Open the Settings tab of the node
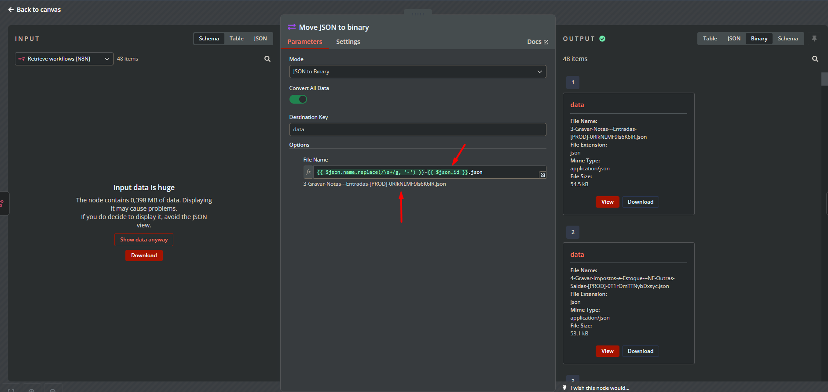Viewport: 828px width, 392px height. coord(348,42)
